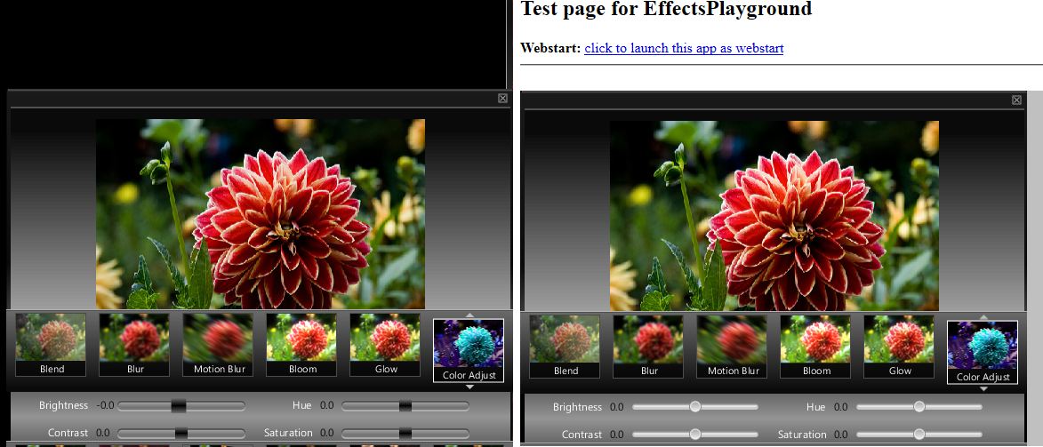Select the Glow effect in right panel
This screenshot has width=1043, height=447.
point(899,345)
